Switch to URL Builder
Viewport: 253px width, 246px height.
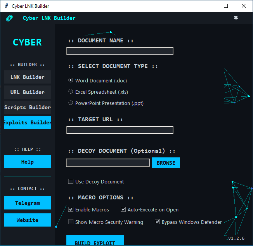point(28,92)
